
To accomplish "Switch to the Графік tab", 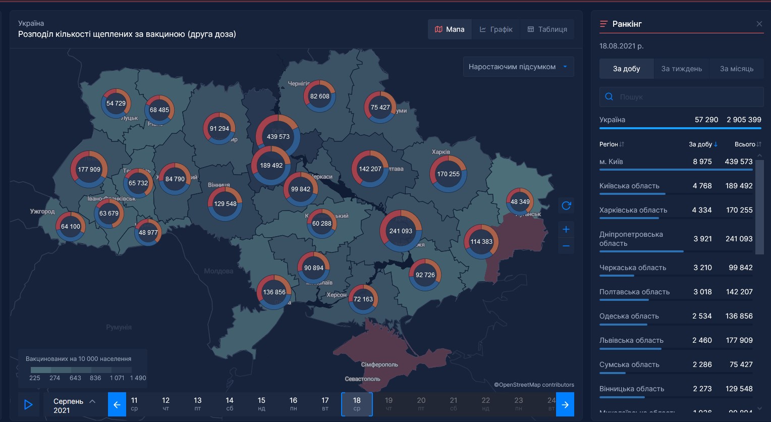I will (496, 29).
